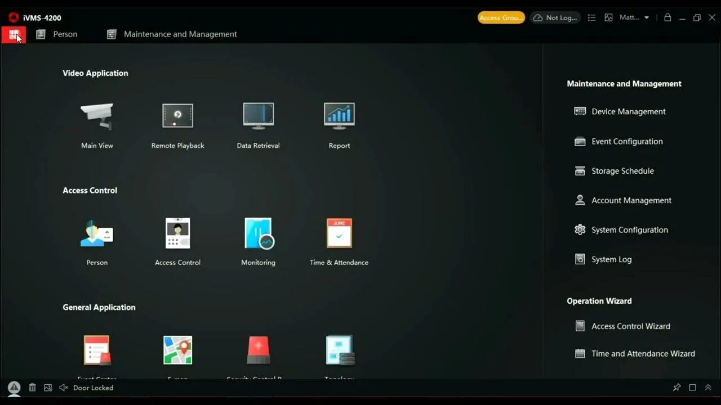Open the task list icon in title bar
The width and height of the screenshot is (721, 405).
(x=591, y=17)
